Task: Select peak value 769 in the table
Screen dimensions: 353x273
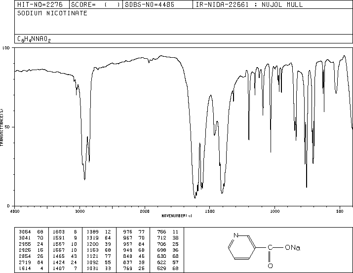Action: [128, 268]
